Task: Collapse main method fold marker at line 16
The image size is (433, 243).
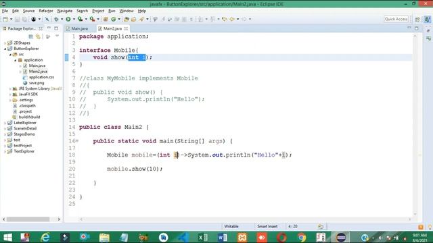Action: [x=77, y=141]
